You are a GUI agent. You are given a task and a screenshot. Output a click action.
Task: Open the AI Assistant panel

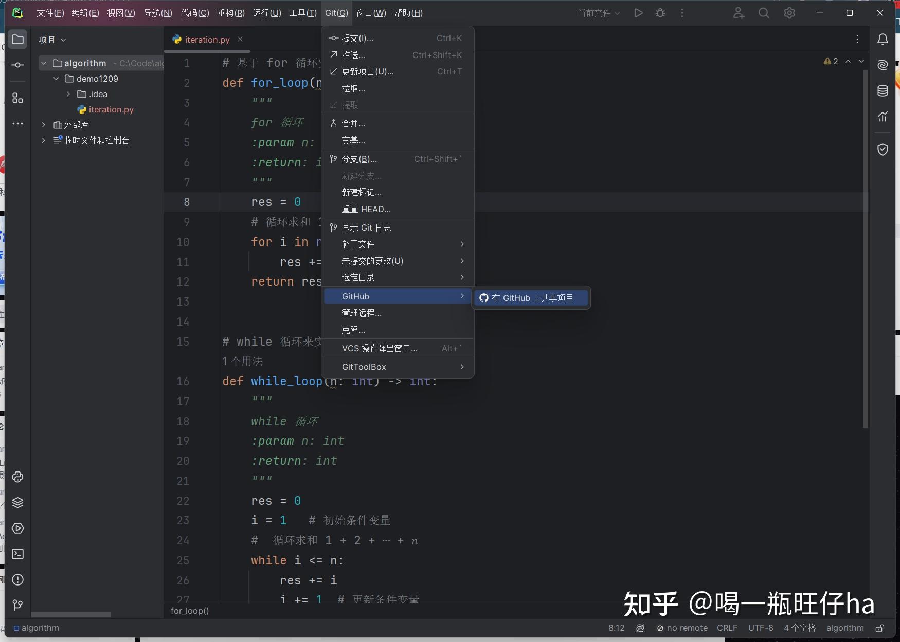point(883,65)
